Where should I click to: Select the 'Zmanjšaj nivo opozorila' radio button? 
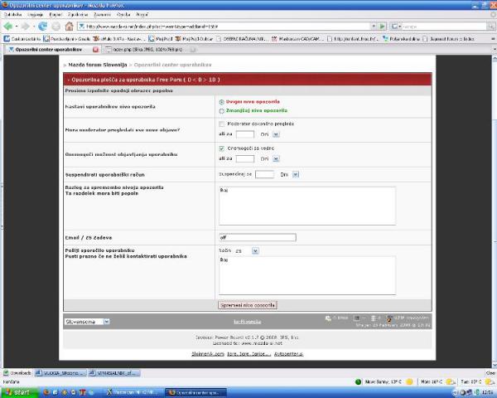click(221, 109)
